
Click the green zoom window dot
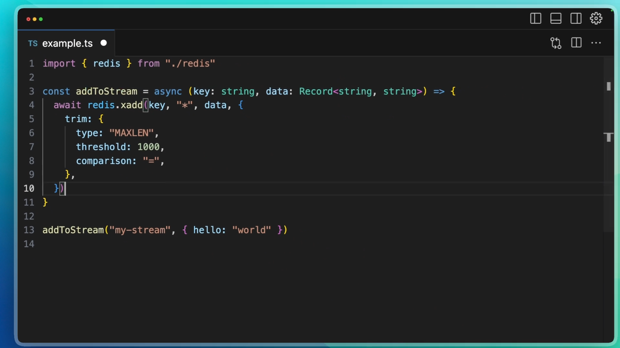(41, 19)
